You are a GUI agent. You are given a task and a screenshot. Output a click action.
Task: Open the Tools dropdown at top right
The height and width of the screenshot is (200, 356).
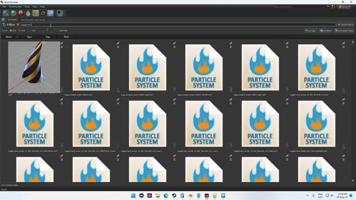pos(344,6)
